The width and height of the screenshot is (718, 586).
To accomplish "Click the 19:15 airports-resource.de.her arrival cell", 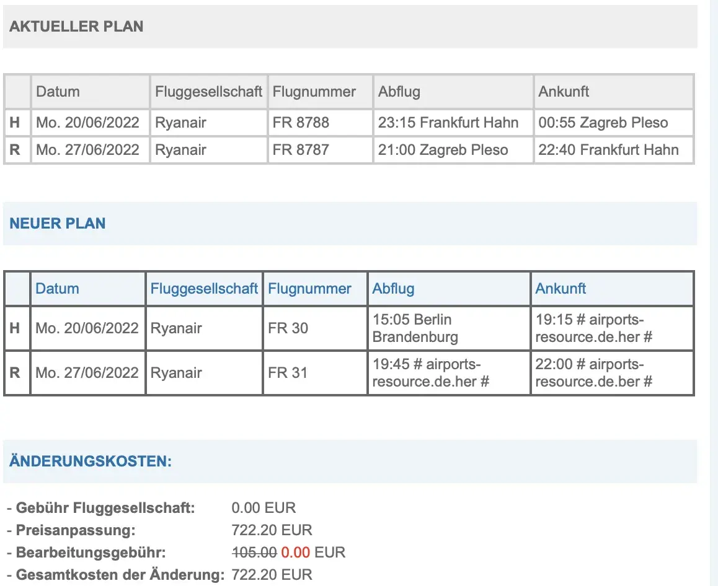I will tap(594, 328).
